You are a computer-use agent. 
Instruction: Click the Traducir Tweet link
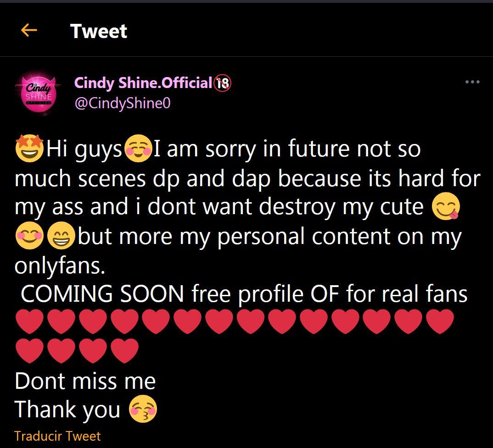coord(57,436)
